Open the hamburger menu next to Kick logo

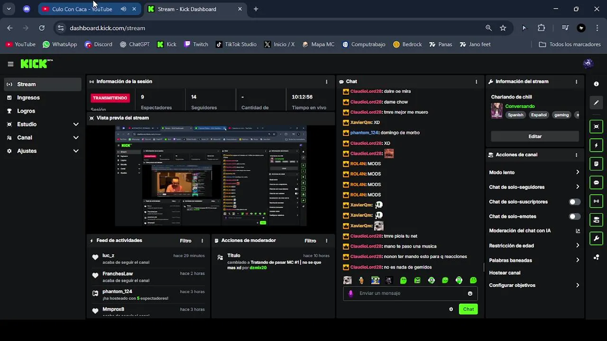[x=10, y=64]
